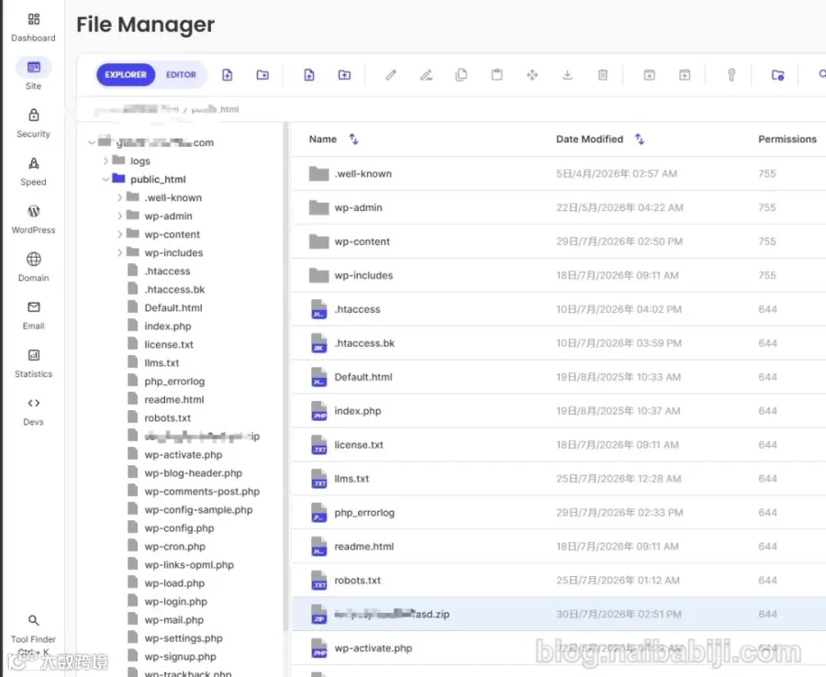This screenshot has height=677, width=826.
Task: Click the compress archive icon
Action: click(650, 74)
